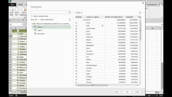The height and width of the screenshot is (97, 172).
Task: Click preview scroll right arrow
Action: click(x=138, y=85)
